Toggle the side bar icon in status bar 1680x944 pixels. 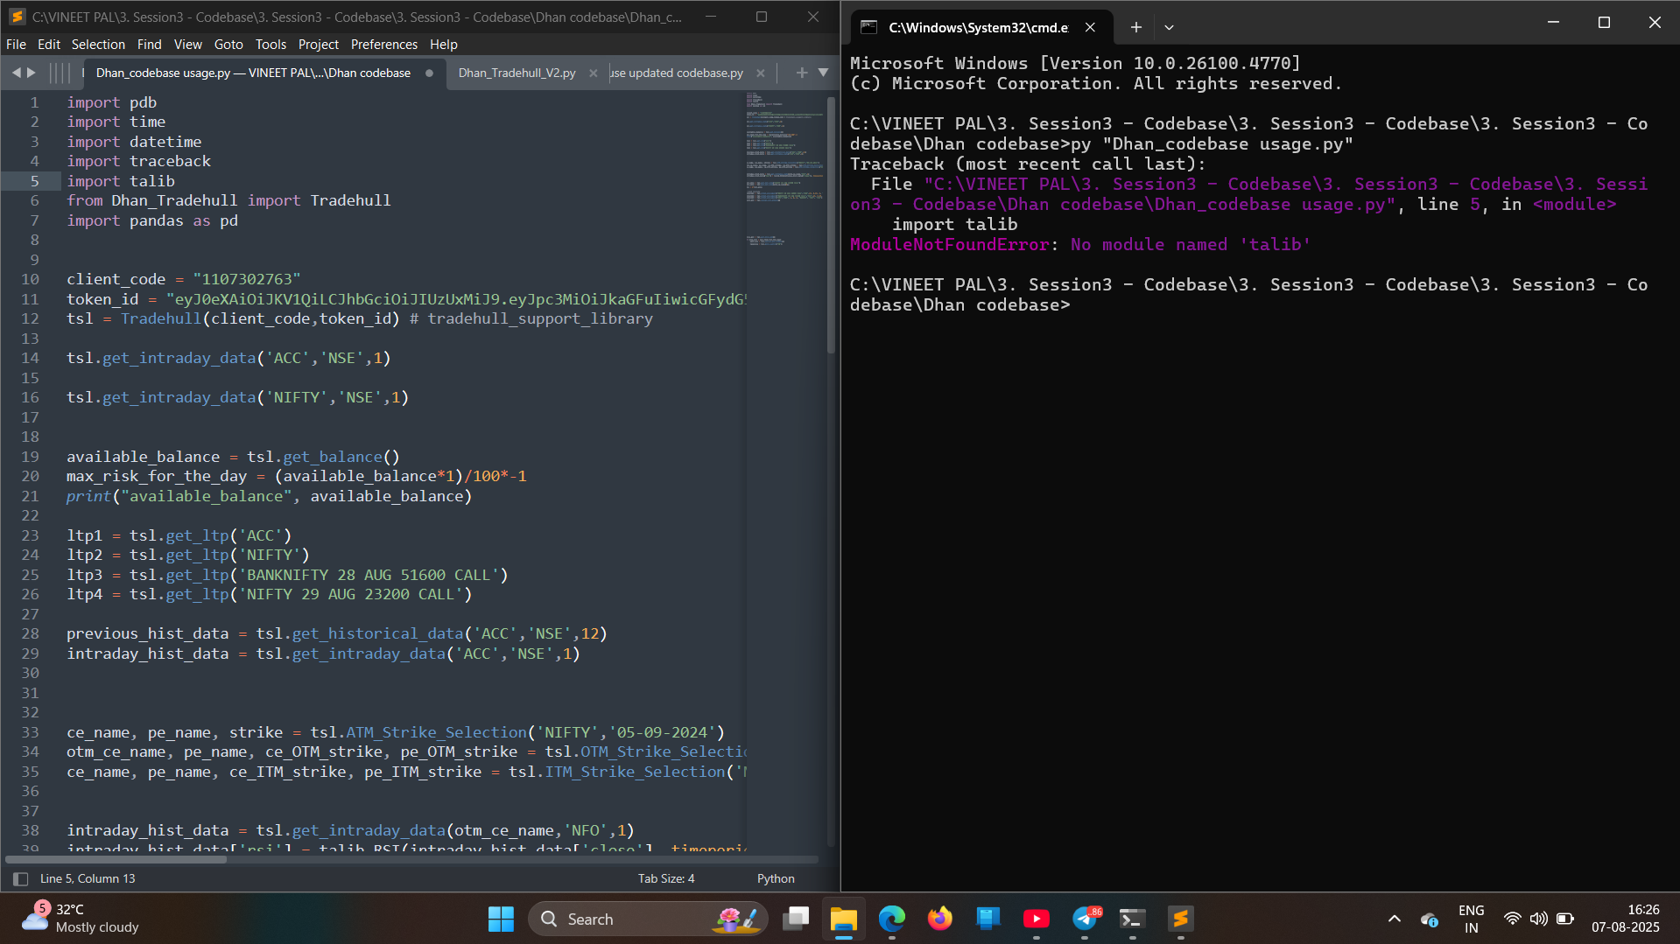(x=20, y=878)
